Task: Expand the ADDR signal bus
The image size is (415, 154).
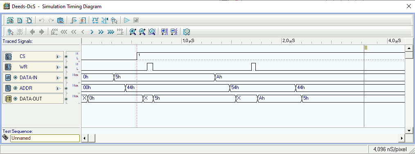Action: (x=15, y=88)
